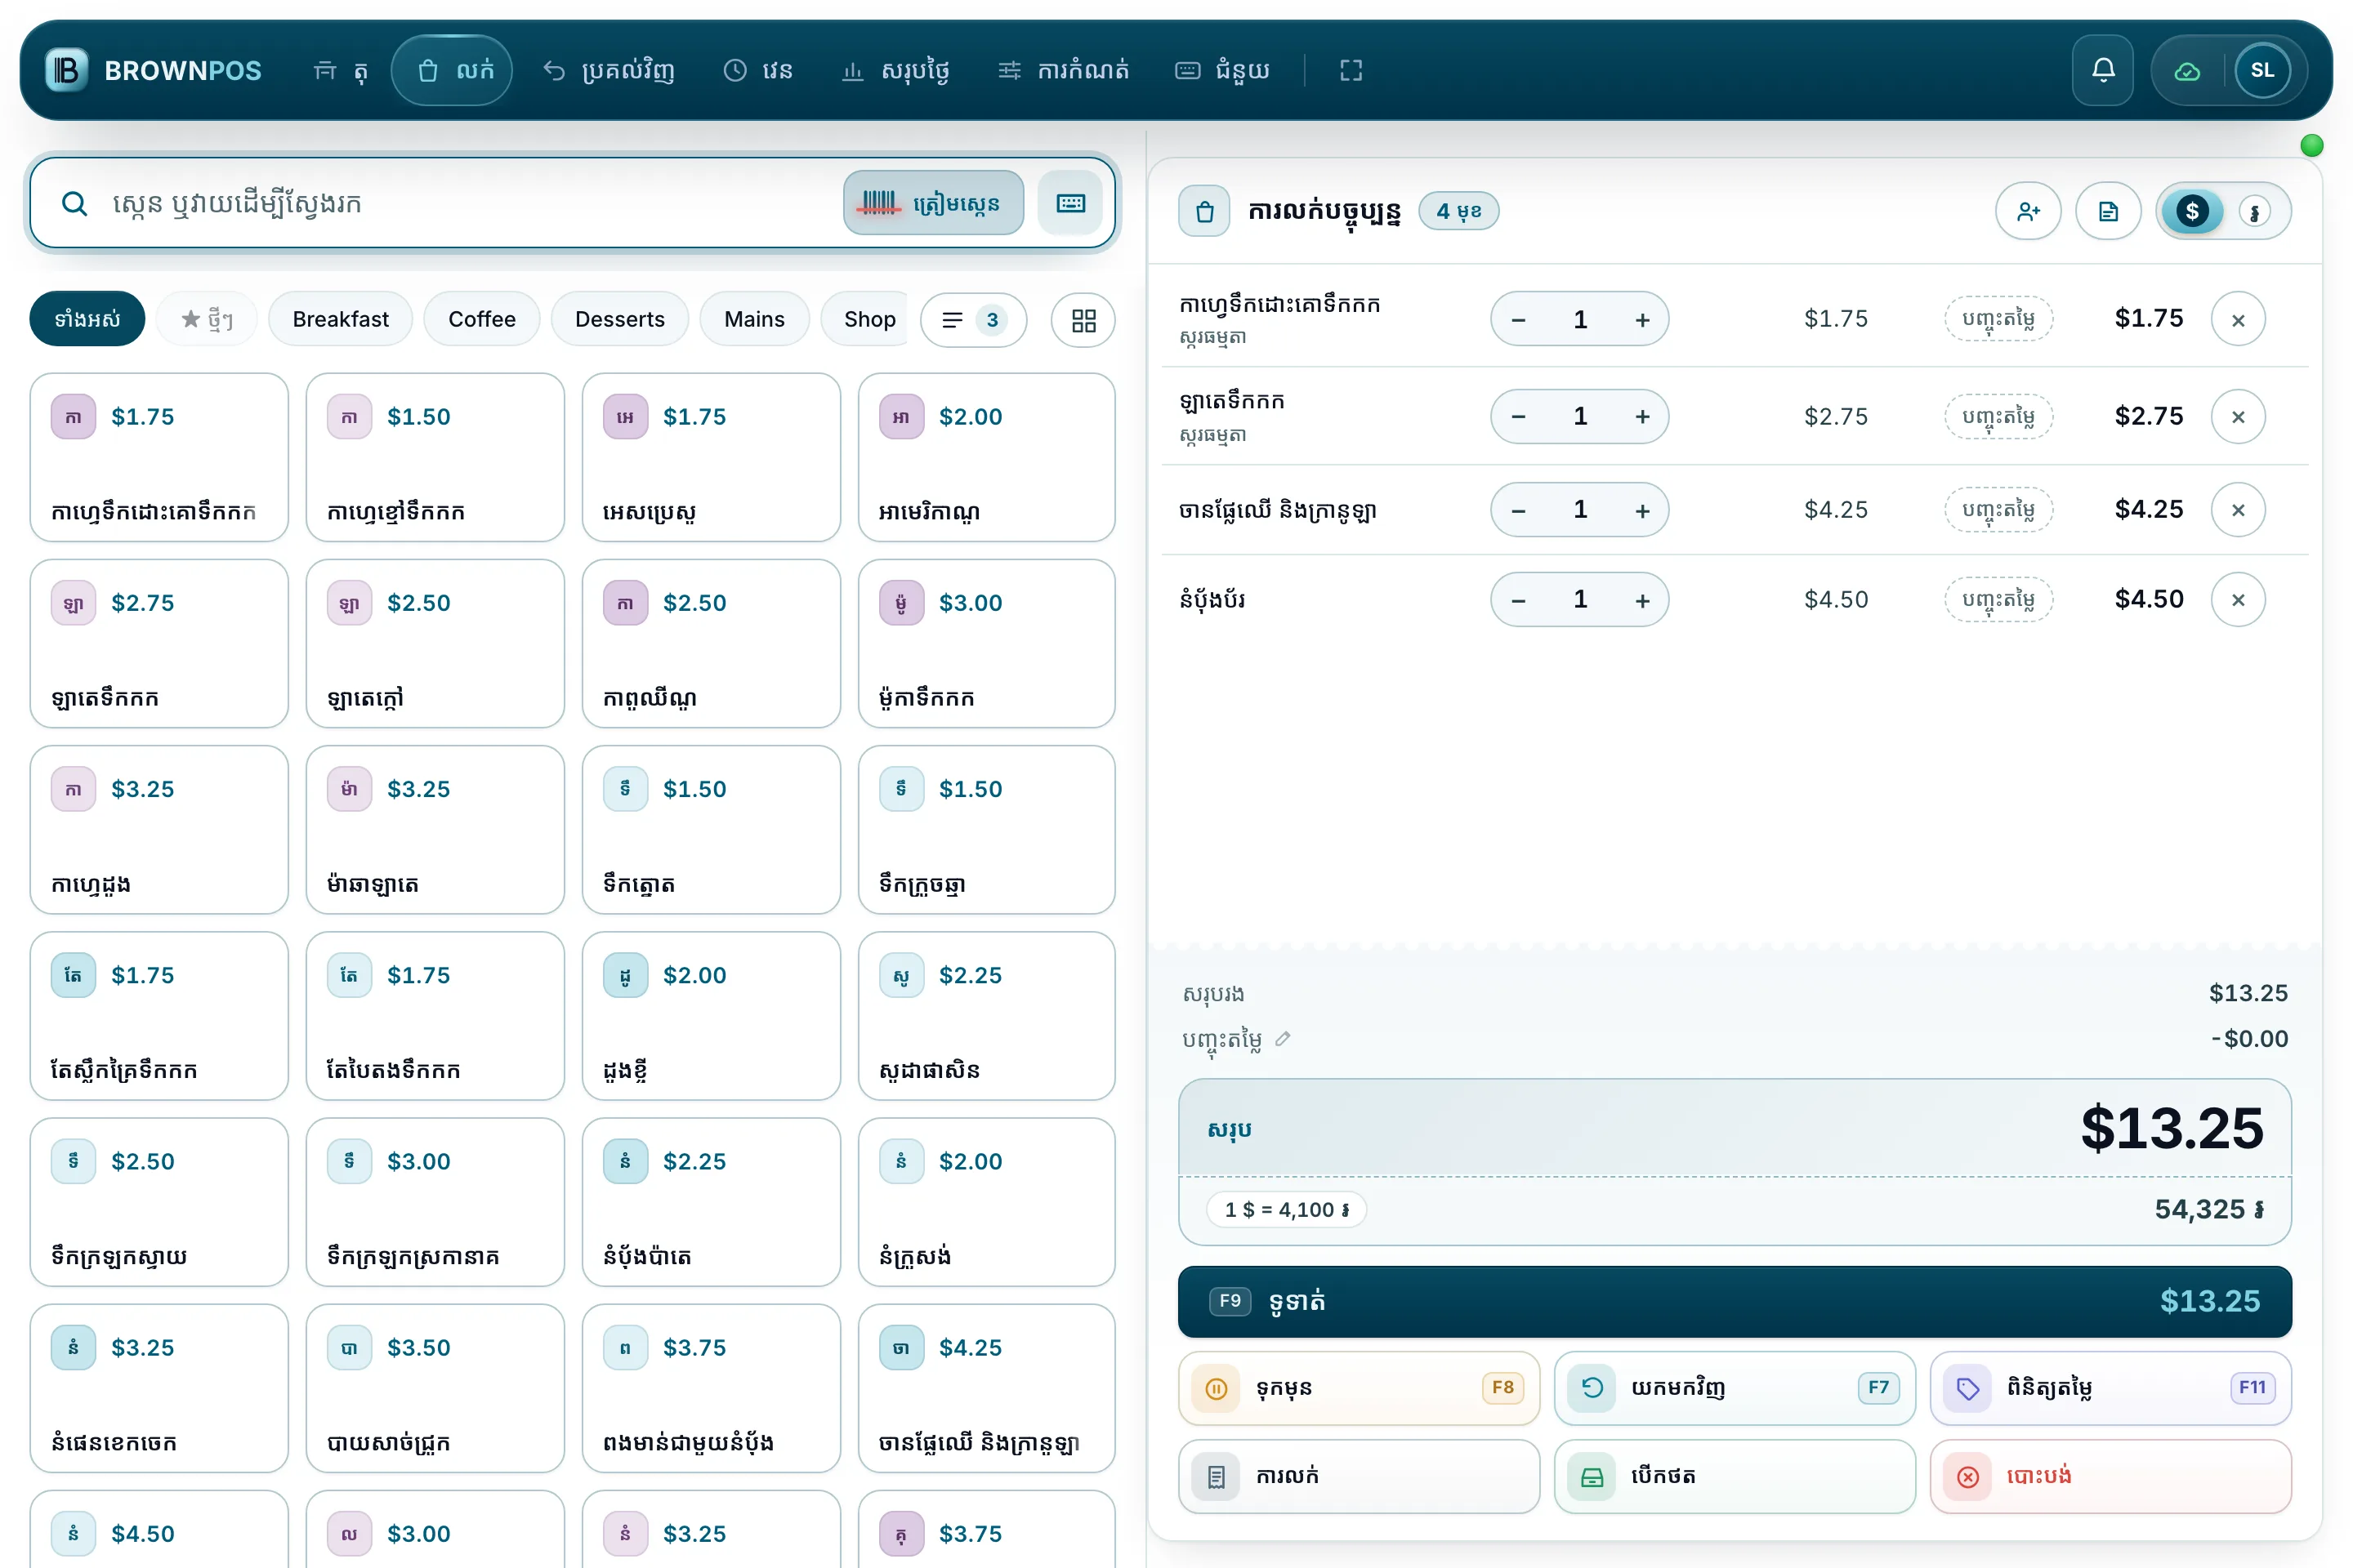Click the current sale bag icon
The image size is (2353, 1568).
[x=1204, y=211]
